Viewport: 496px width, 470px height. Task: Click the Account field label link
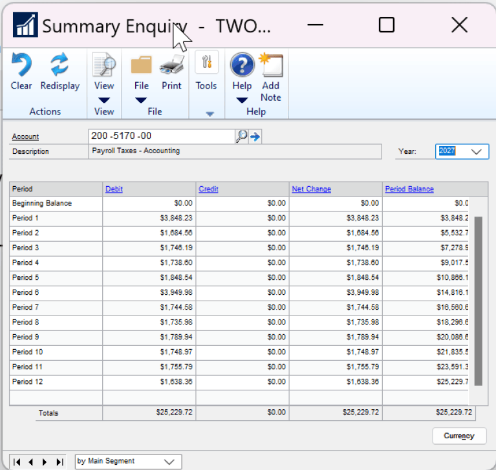click(25, 136)
